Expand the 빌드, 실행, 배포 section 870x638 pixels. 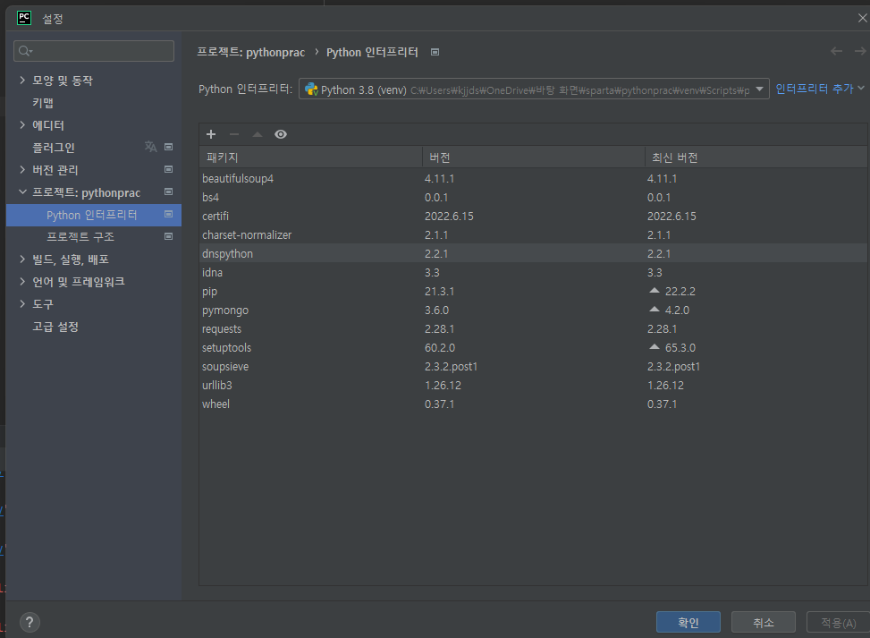click(22, 259)
